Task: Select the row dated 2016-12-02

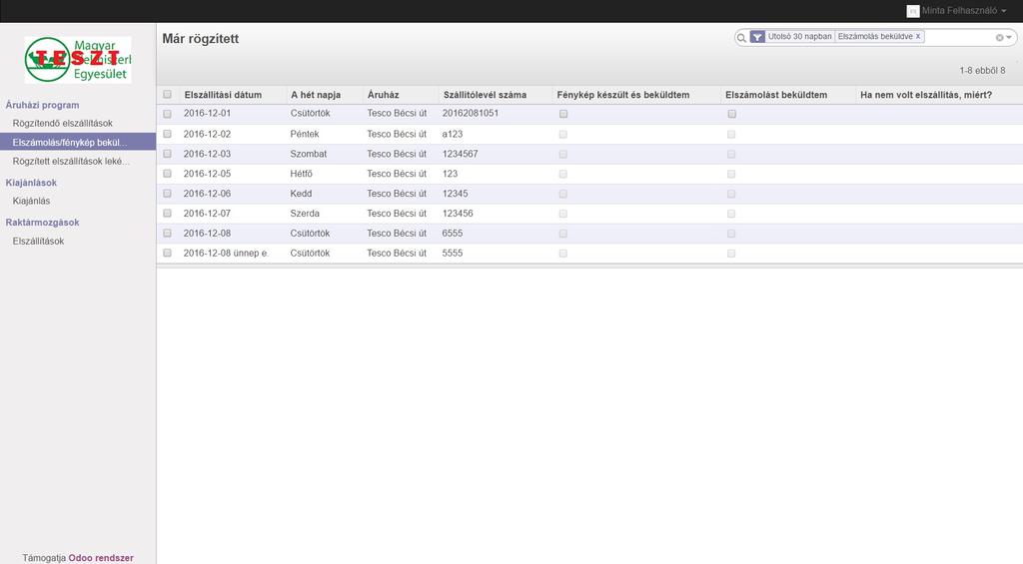Action: coord(167,134)
